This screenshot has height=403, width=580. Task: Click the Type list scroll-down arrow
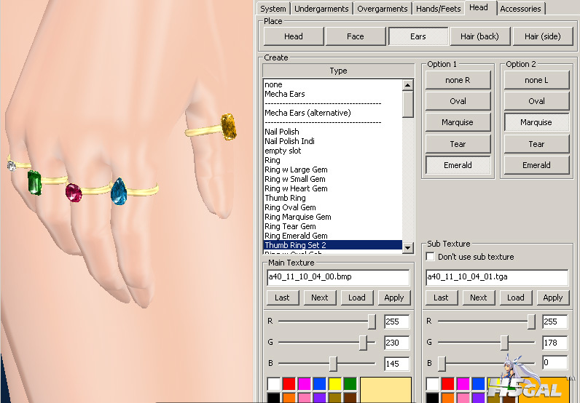click(407, 248)
